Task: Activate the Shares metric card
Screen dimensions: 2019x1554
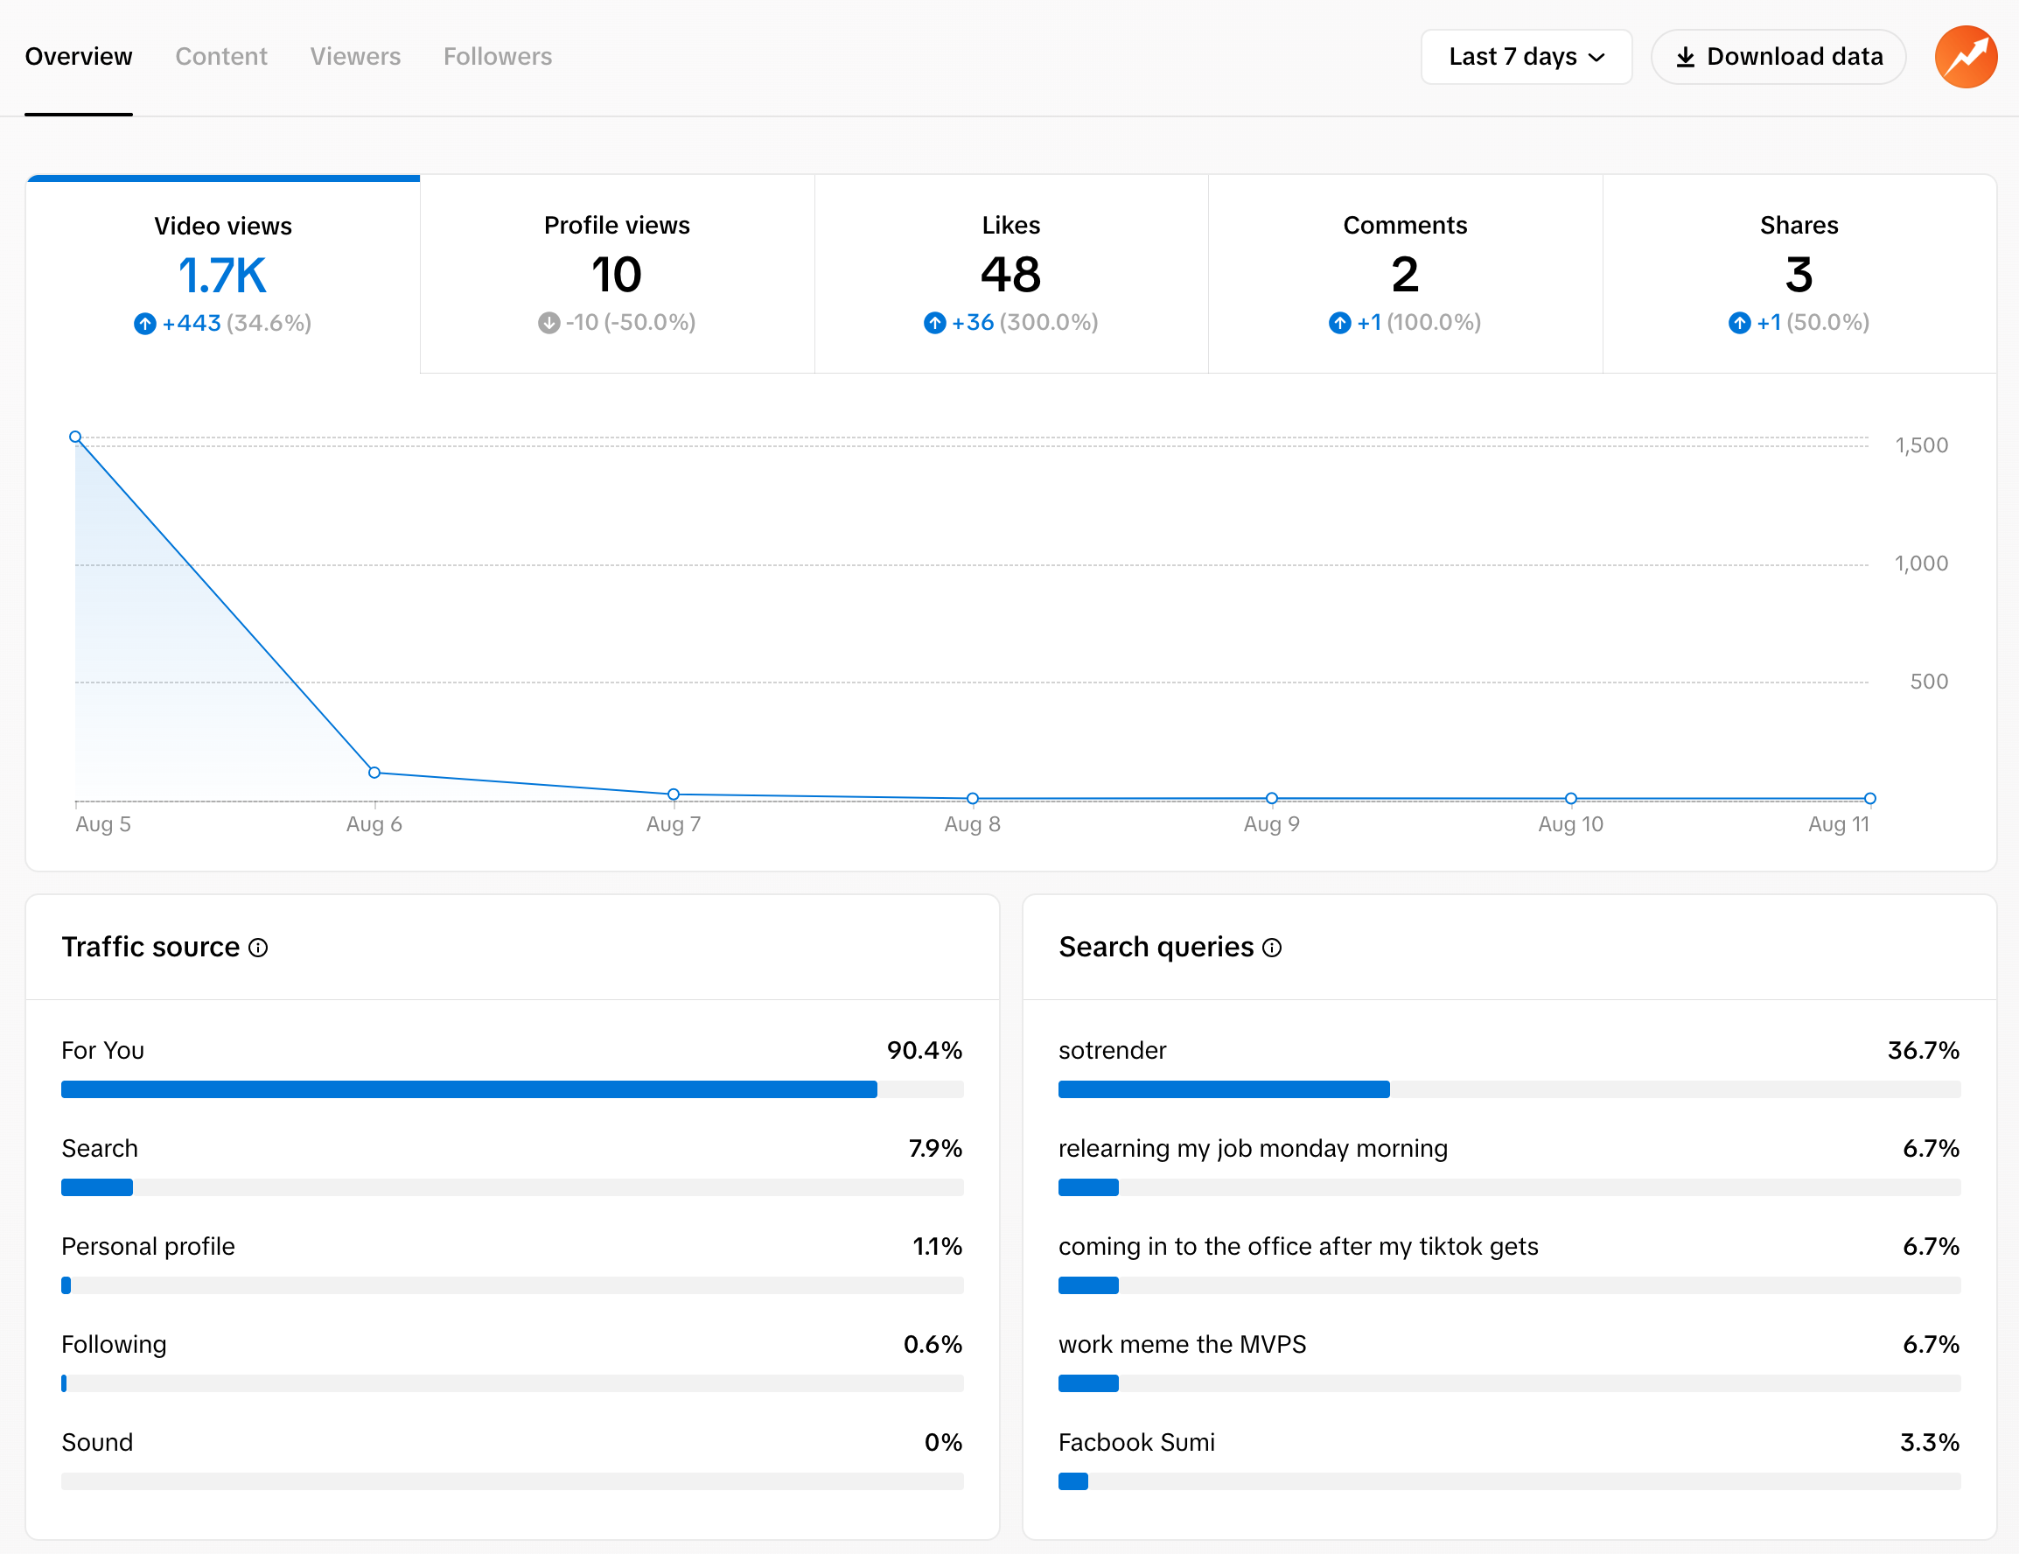Action: coord(1798,273)
